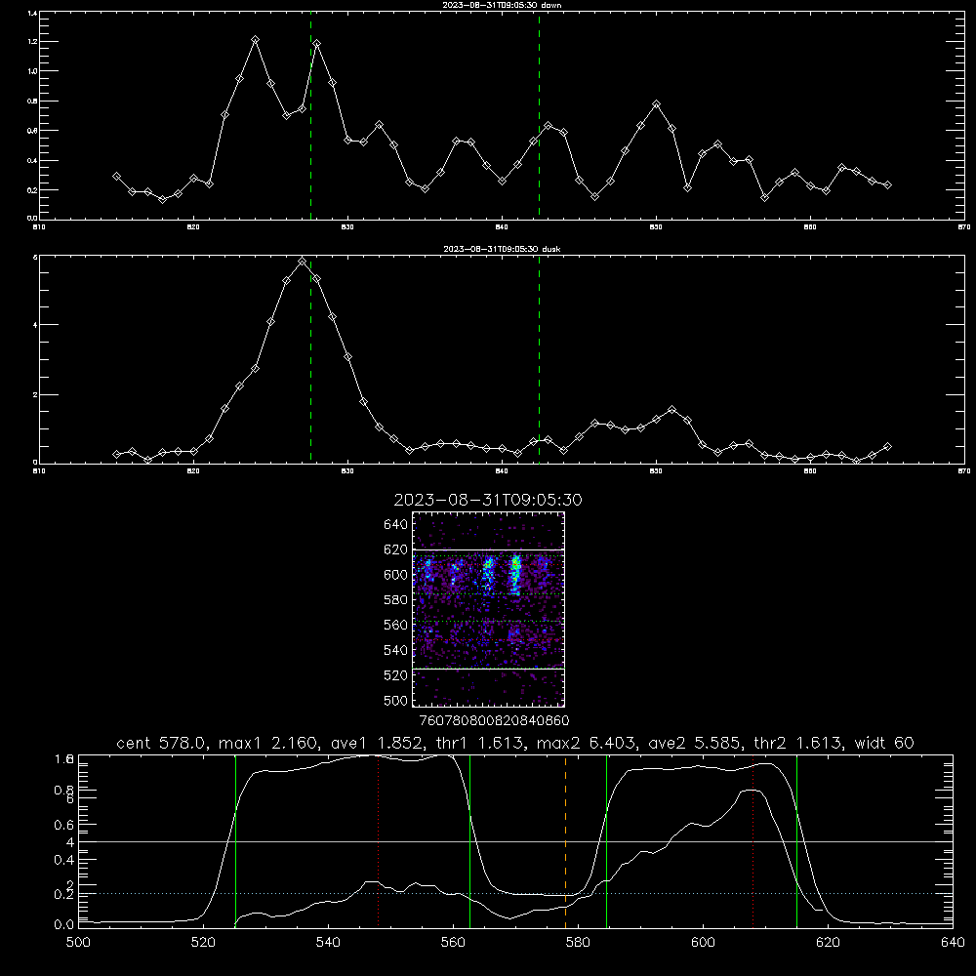The width and height of the screenshot is (976, 976).
Task: Click the highest diamond marker in the dusk plot
Action: [x=302, y=262]
